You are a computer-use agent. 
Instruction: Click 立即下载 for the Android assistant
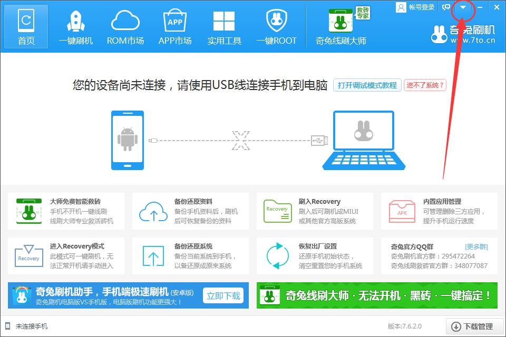tap(223, 296)
